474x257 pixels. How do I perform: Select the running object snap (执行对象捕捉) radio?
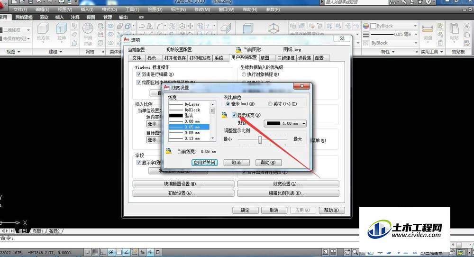coord(244,74)
